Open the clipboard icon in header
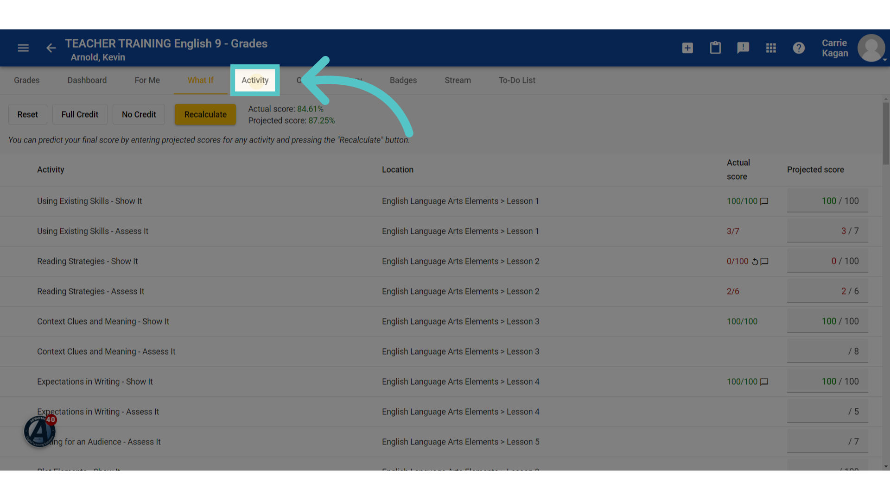 (x=715, y=48)
